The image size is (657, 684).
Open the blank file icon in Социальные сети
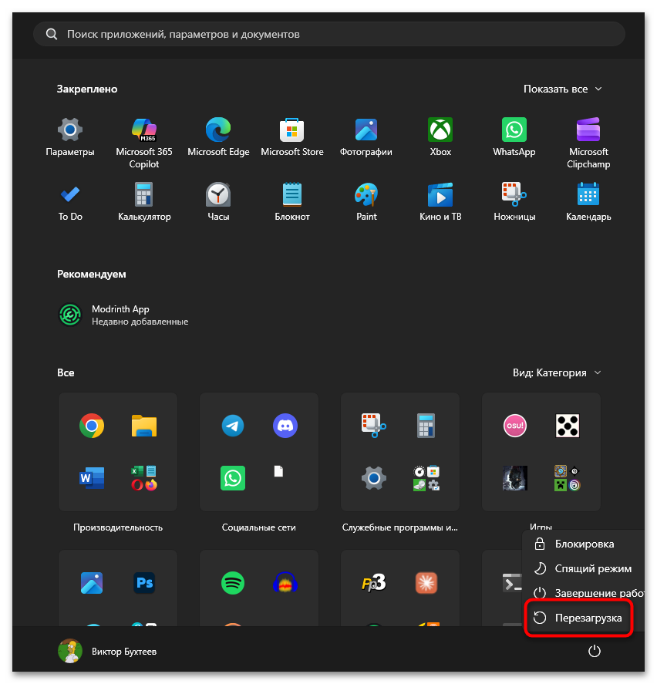(279, 471)
